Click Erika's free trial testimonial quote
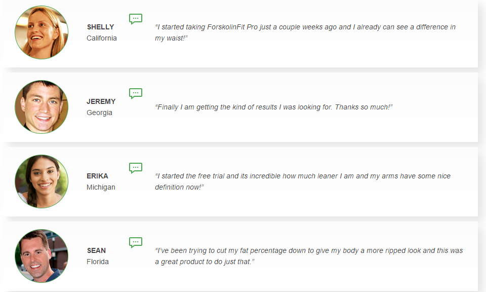 [x=303, y=181]
